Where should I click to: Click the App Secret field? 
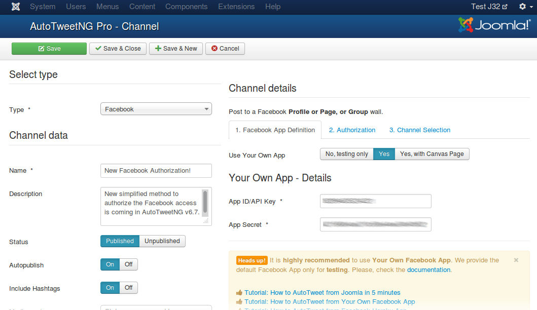(376, 224)
